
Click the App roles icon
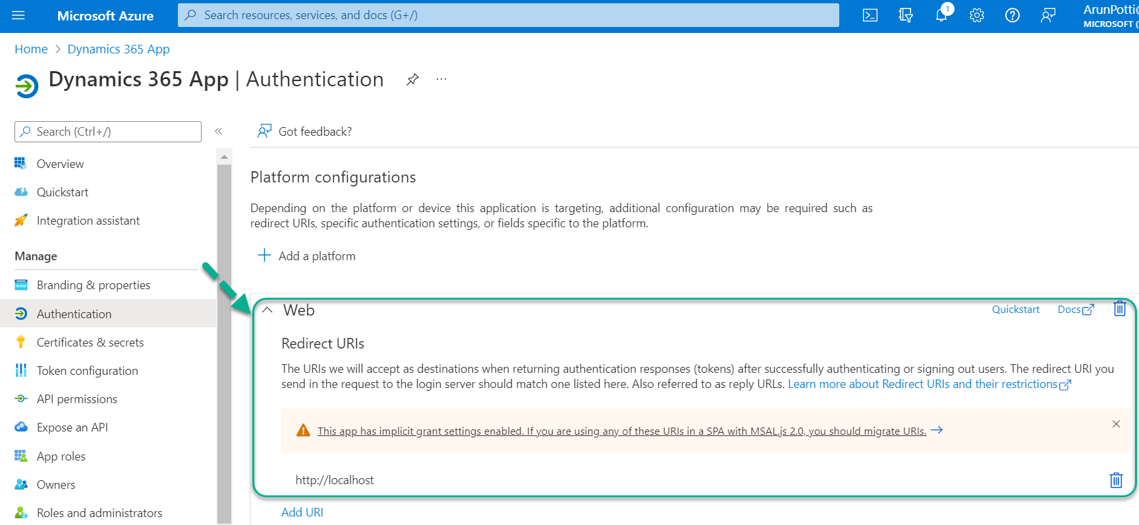(21, 456)
